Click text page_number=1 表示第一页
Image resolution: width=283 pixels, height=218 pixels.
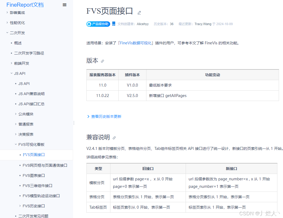213,186
